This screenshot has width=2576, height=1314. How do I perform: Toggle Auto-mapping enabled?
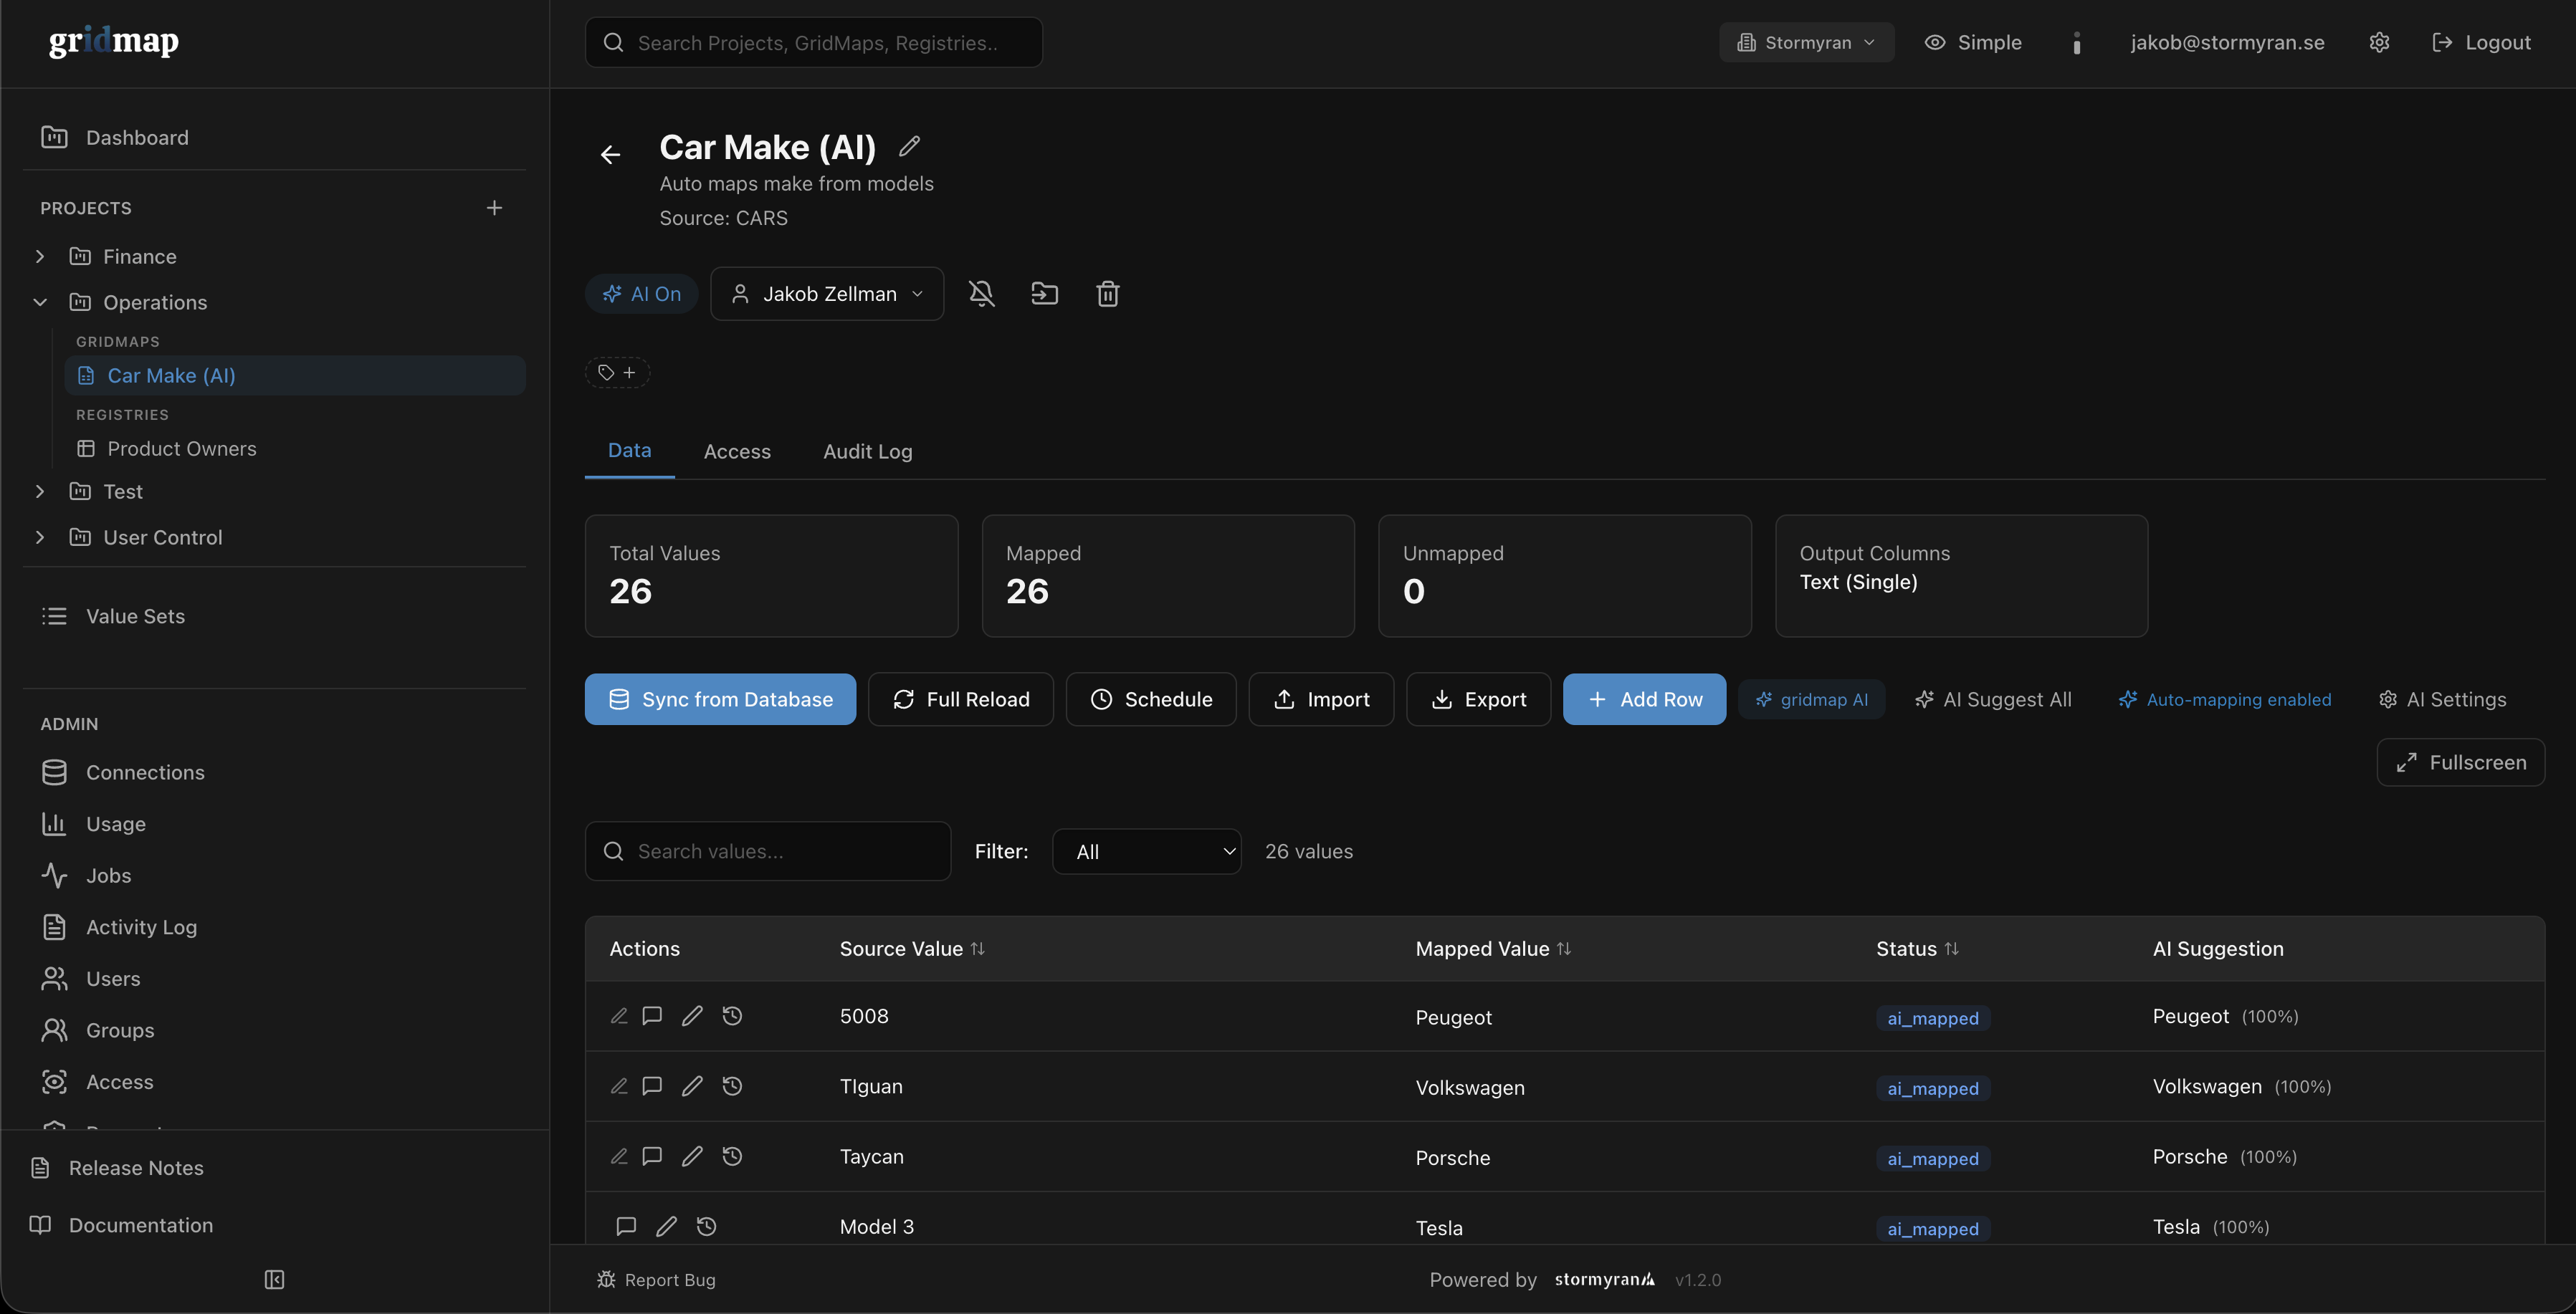click(x=2224, y=699)
